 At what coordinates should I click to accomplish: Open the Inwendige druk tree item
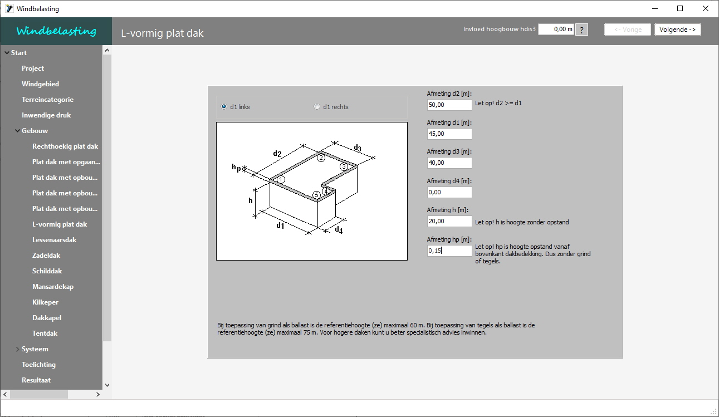(46, 115)
